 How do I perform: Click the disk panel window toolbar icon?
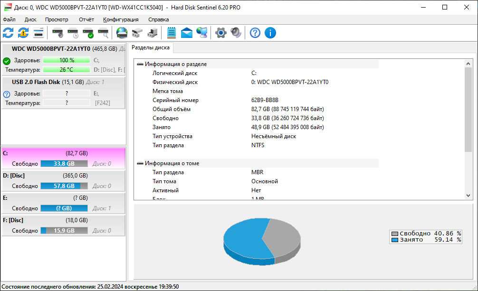pyautogui.click(x=38, y=33)
